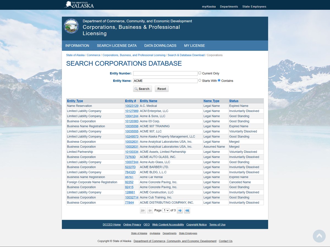Image resolution: width=330 pixels, height=247 pixels.
Task: Open entity 10127989 ACM Enterprise, LLC
Action: point(132,111)
